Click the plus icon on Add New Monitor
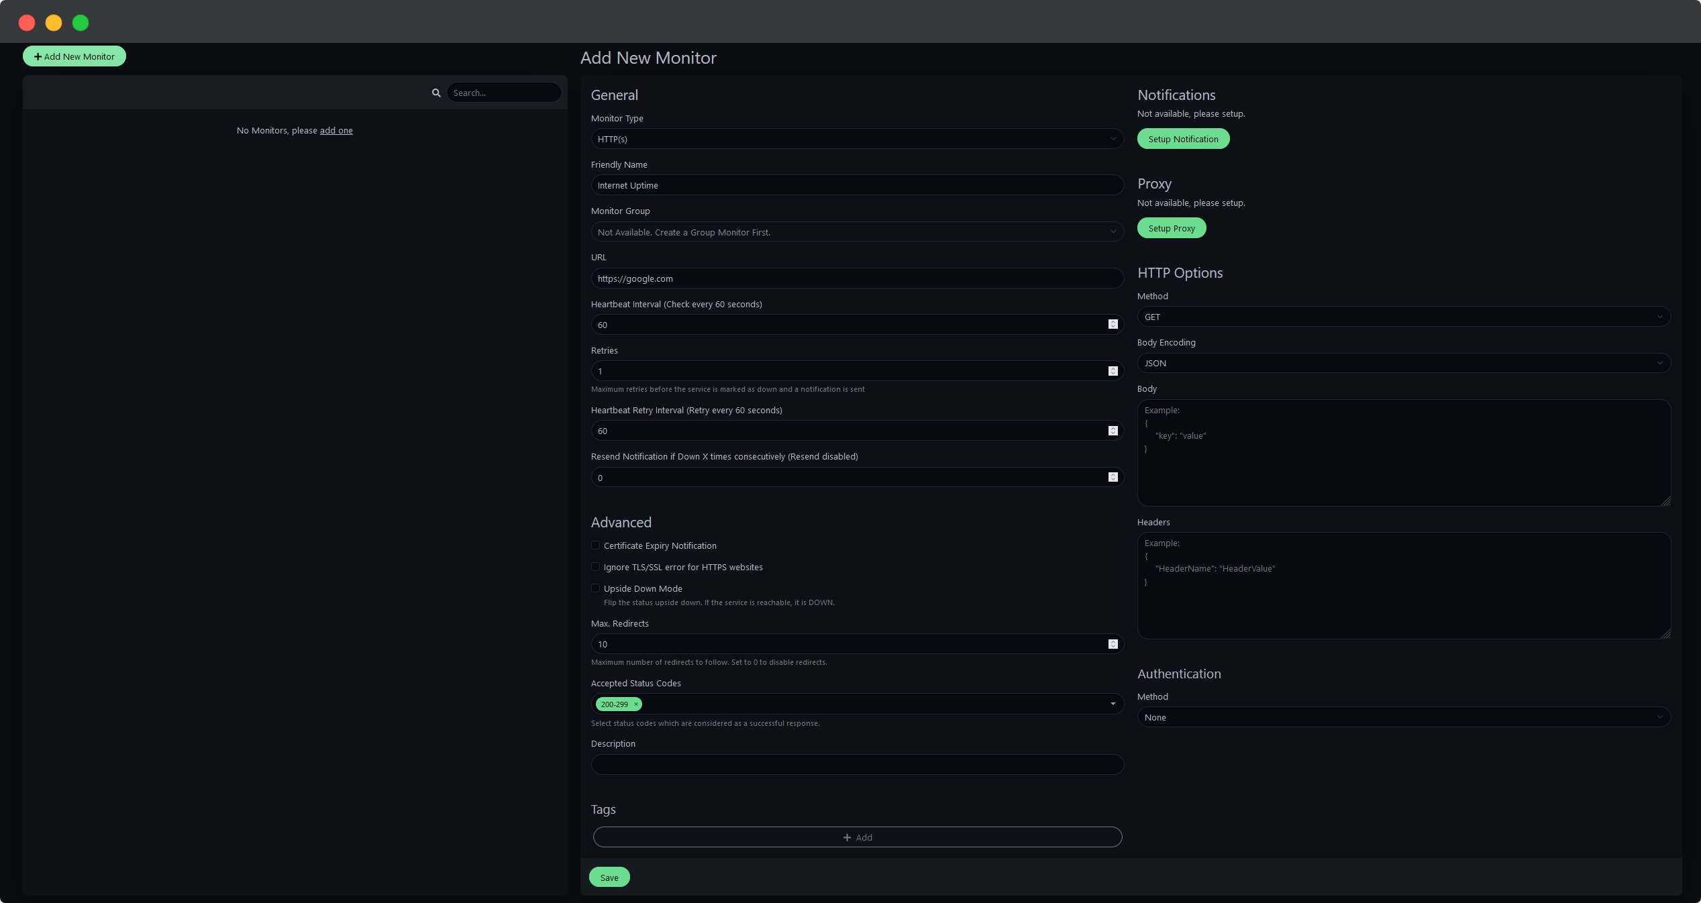This screenshot has height=903, width=1701. (38, 56)
